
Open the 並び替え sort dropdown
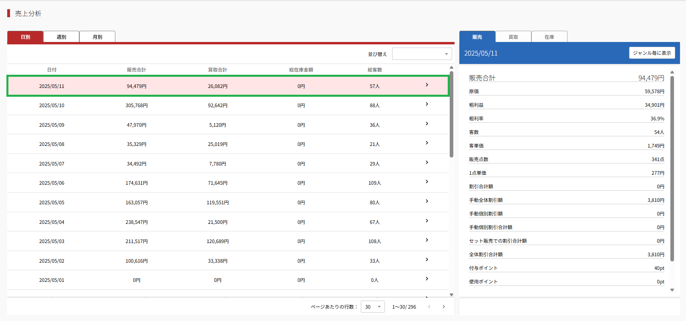[422, 54]
